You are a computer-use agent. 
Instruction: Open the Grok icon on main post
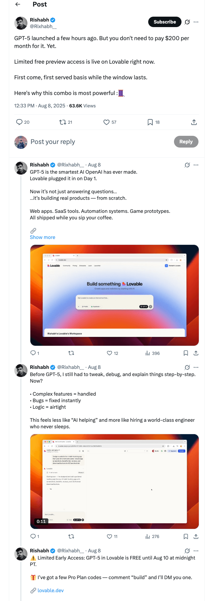pyautogui.click(x=187, y=22)
